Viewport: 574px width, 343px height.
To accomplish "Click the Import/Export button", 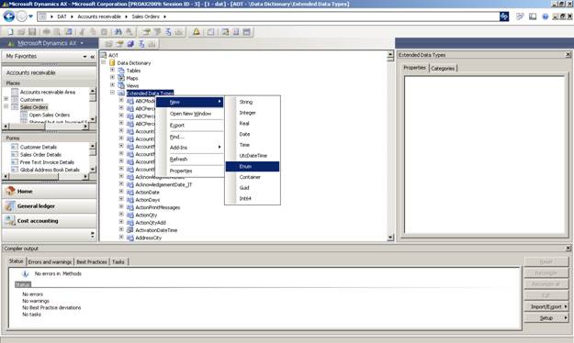I will (x=546, y=307).
